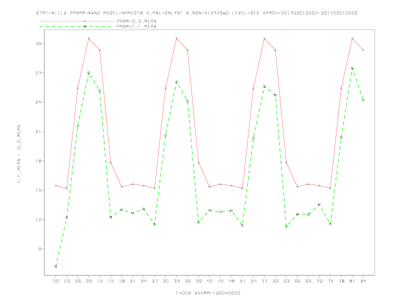This screenshot has height=306, width=396.
Task: Click the x-axis forecast hour label 42
Action: pos(209,281)
